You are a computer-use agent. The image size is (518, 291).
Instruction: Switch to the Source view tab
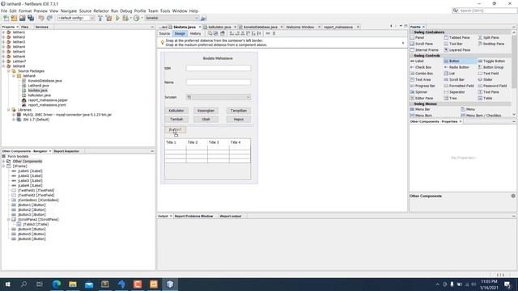[x=164, y=34]
